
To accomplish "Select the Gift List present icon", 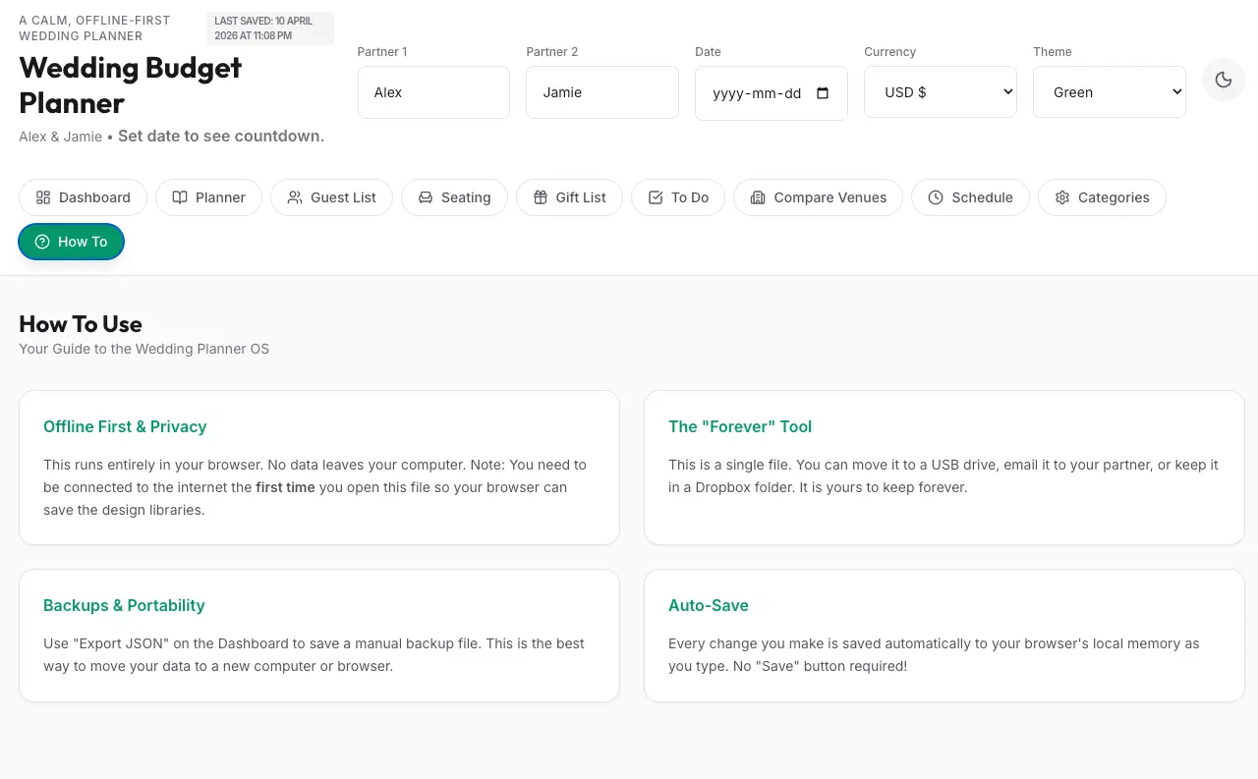I will [540, 197].
